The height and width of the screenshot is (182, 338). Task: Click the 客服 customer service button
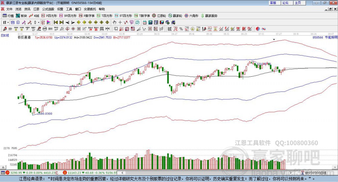(x=274, y=3)
